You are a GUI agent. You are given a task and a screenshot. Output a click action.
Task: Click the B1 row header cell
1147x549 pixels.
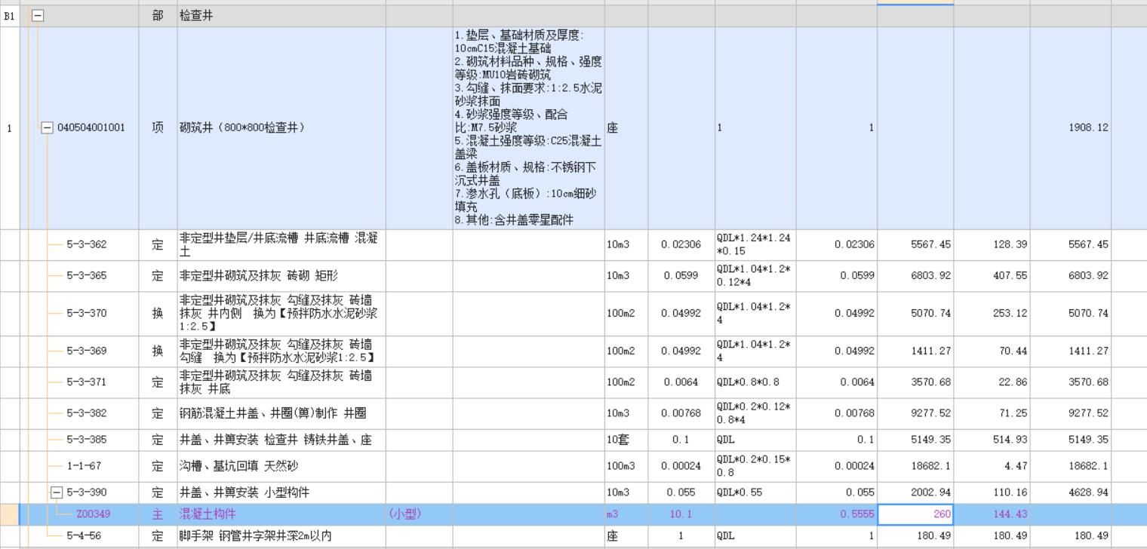click(9, 16)
